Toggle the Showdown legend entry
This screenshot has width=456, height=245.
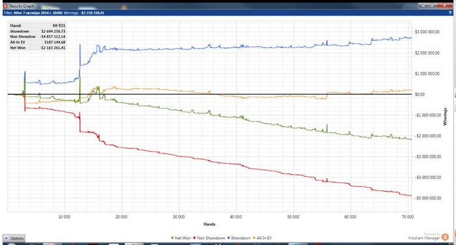pos(239,238)
